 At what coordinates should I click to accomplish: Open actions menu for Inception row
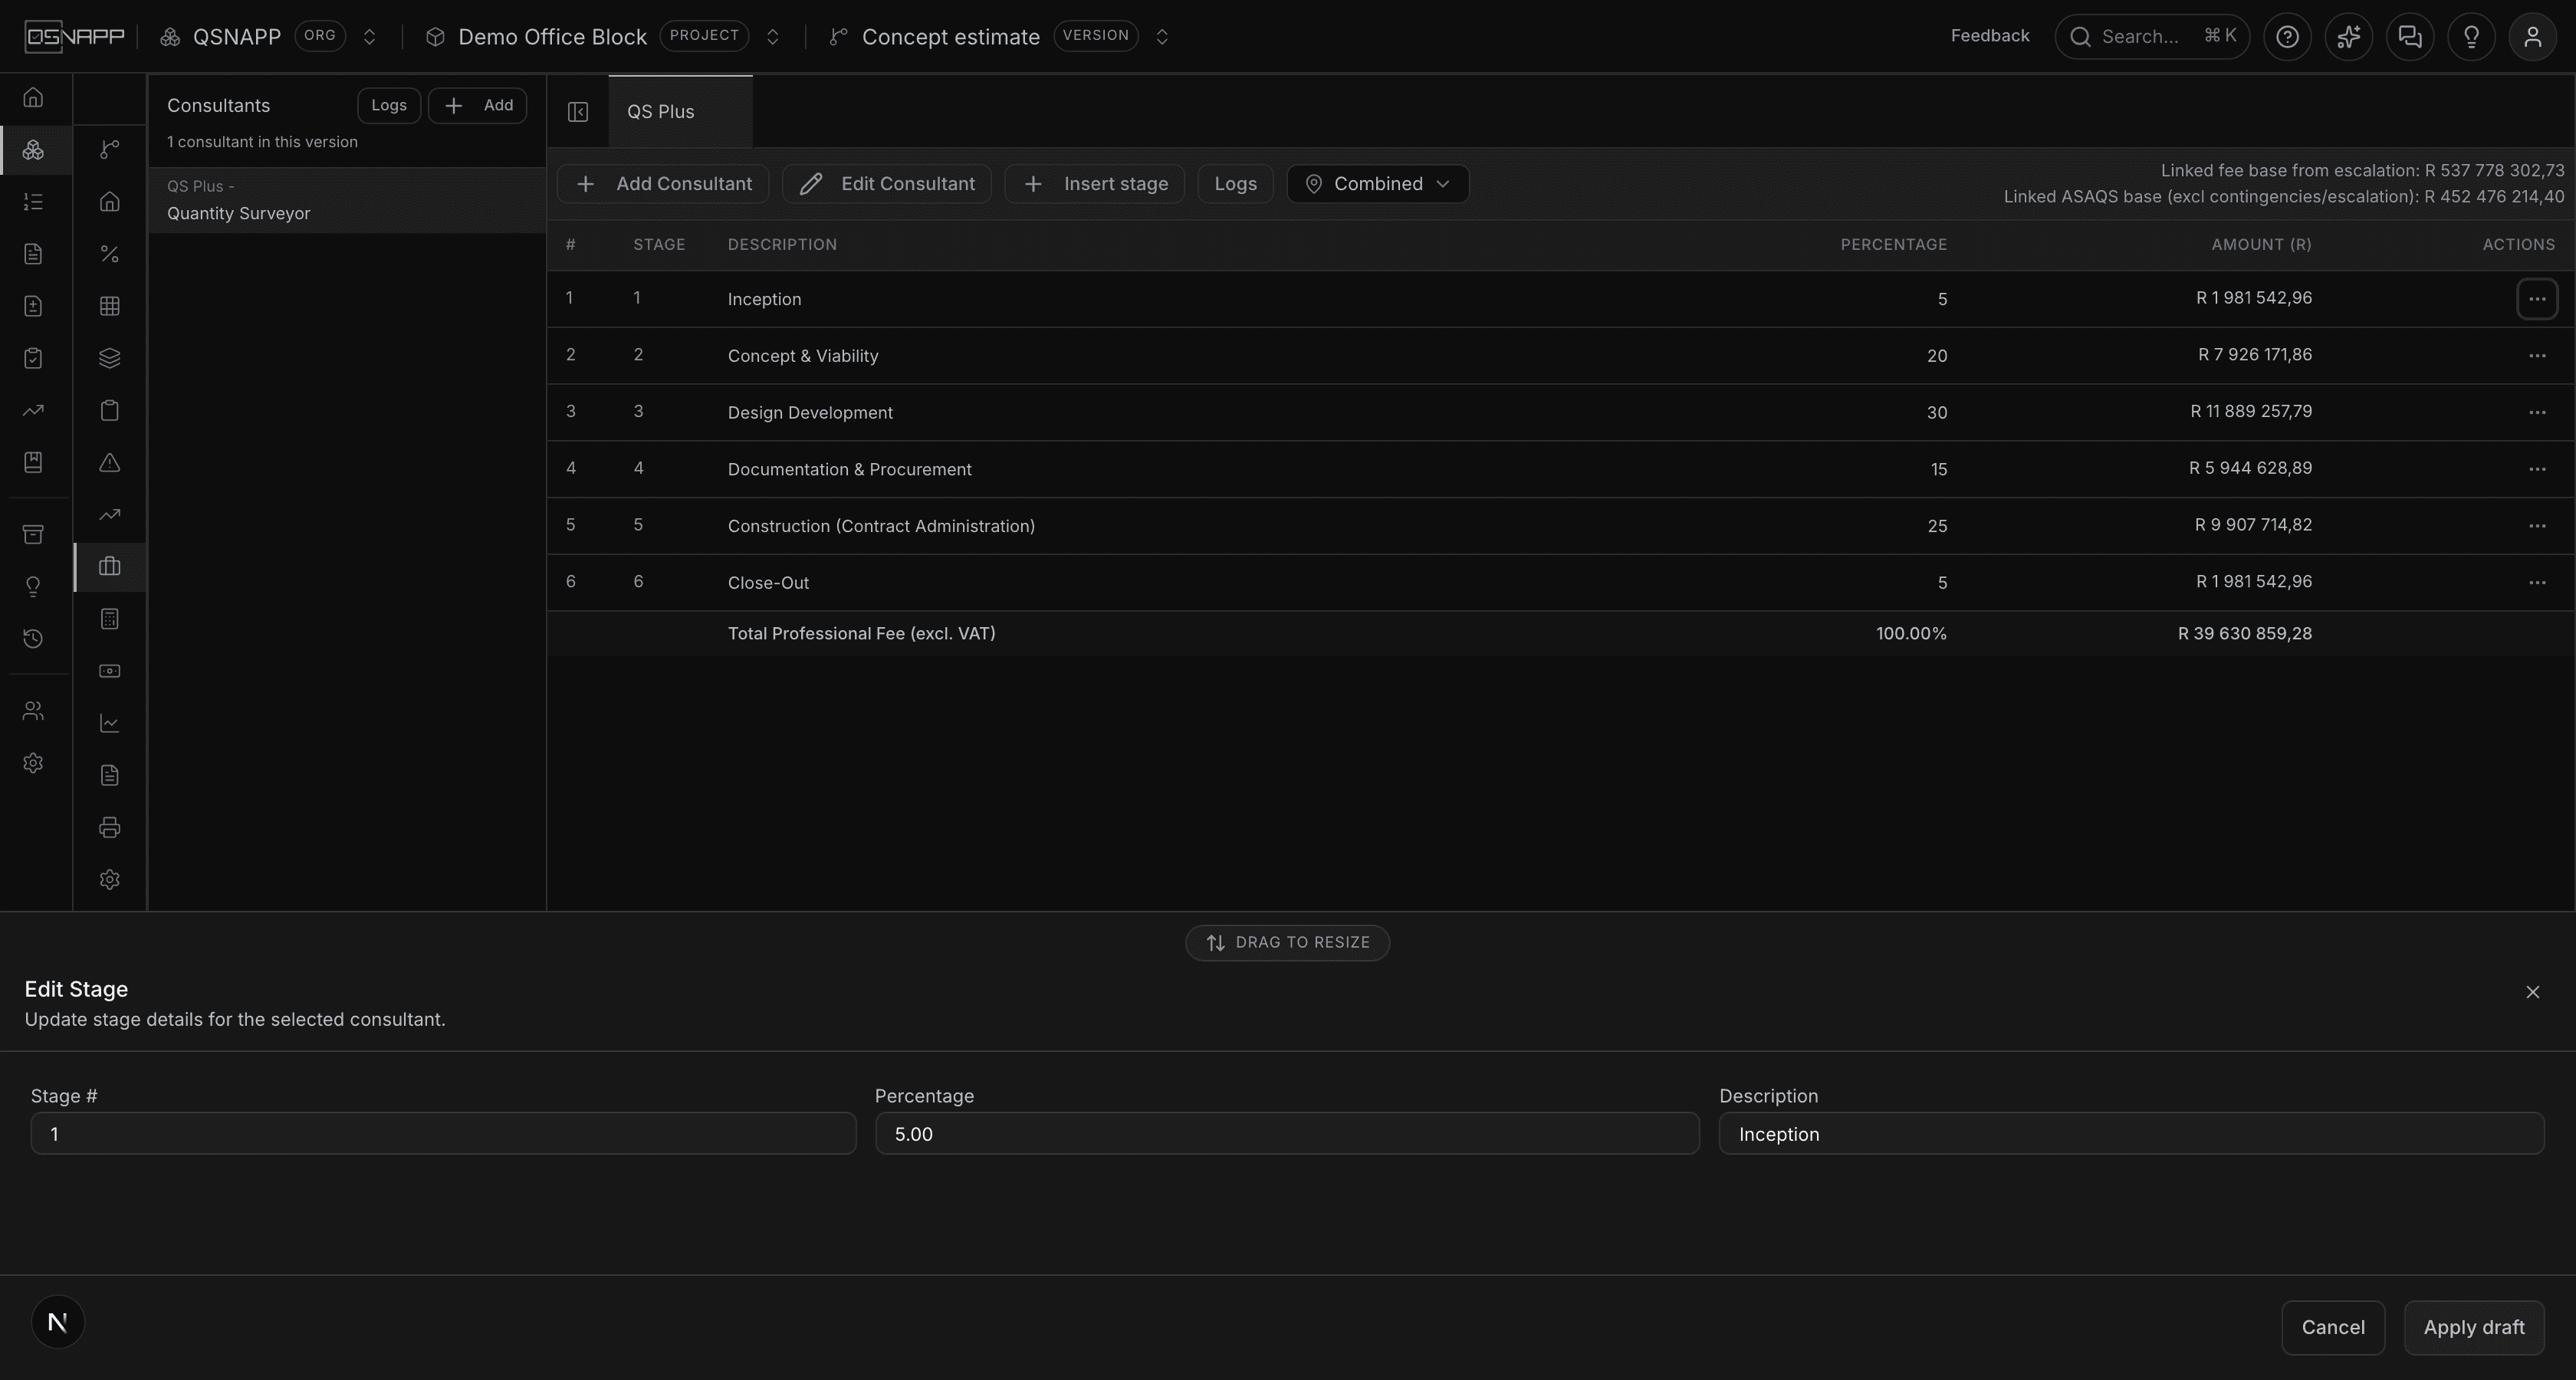point(2537,299)
